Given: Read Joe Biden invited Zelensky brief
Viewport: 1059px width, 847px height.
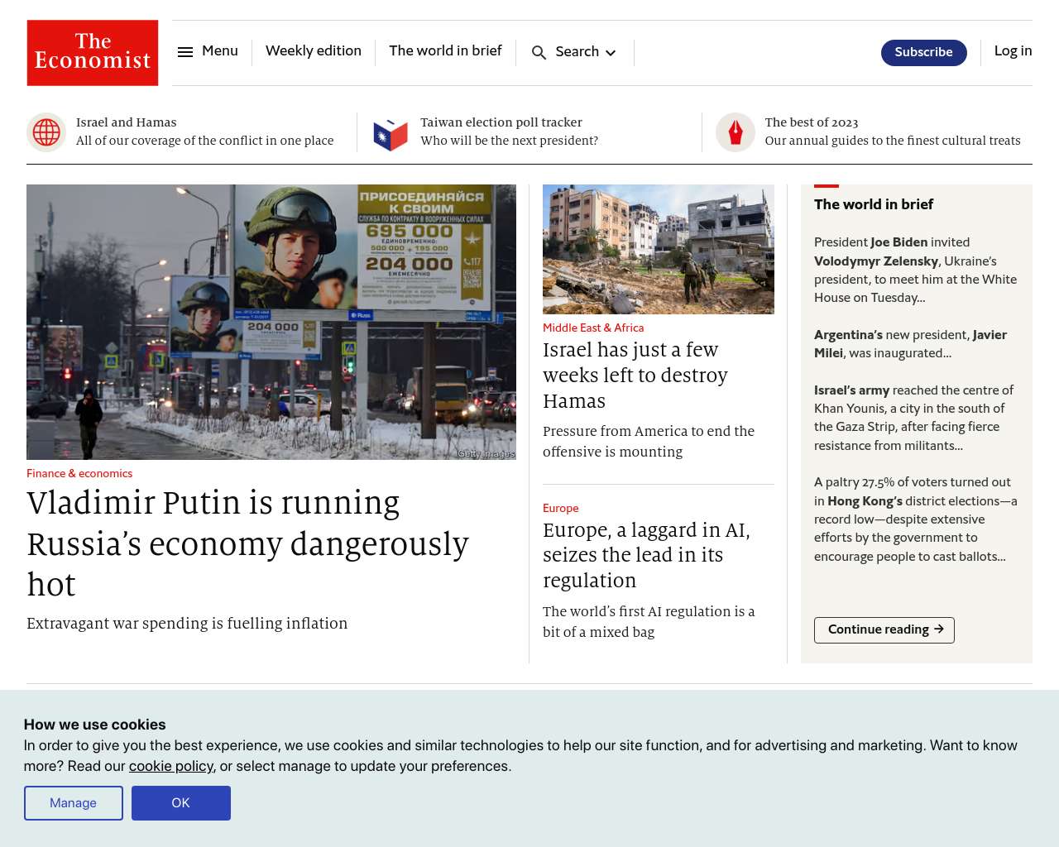Looking at the screenshot, I should [x=915, y=270].
